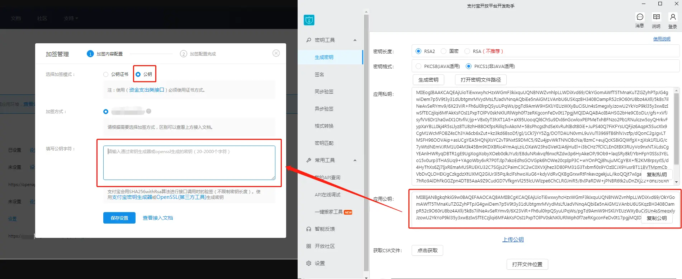Collapse the 常用工具 section
The width and height of the screenshot is (682, 279).
tap(355, 160)
